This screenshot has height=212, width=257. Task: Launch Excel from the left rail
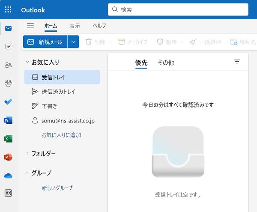pos(9,139)
